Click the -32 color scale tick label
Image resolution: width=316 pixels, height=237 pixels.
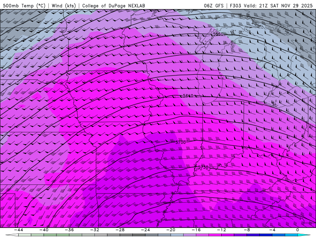point(94,230)
